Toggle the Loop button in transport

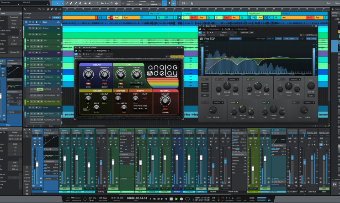point(187,199)
